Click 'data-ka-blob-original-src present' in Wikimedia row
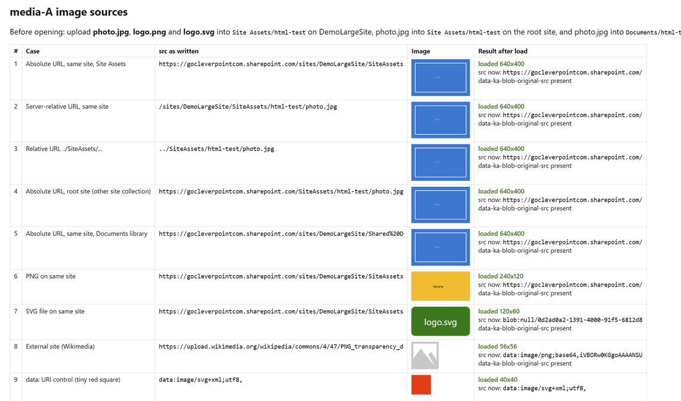 coord(524,363)
